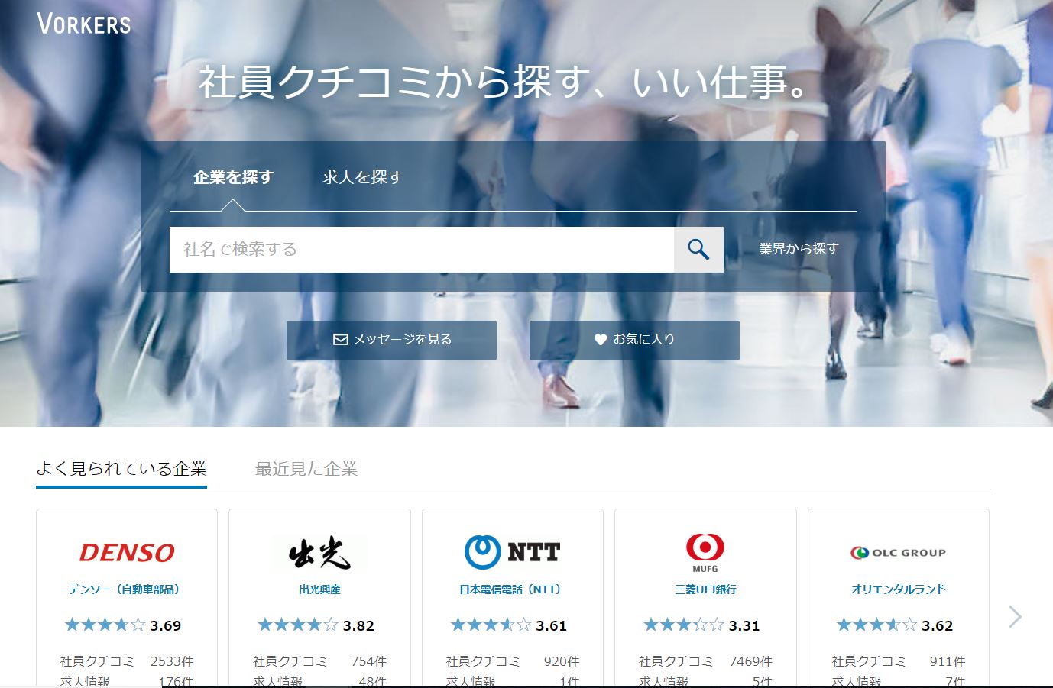The width and height of the screenshot is (1053, 688).
Task: Click the DENSO company logo
Action: [127, 552]
